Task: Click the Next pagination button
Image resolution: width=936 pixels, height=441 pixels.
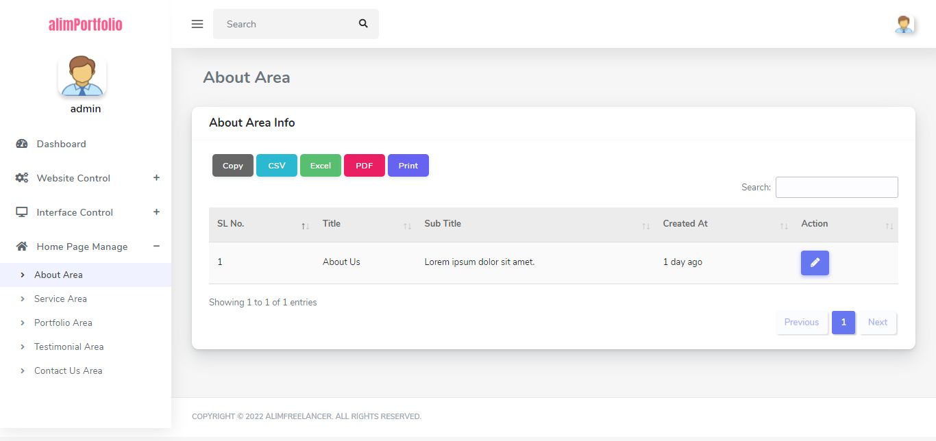Action: [878, 323]
